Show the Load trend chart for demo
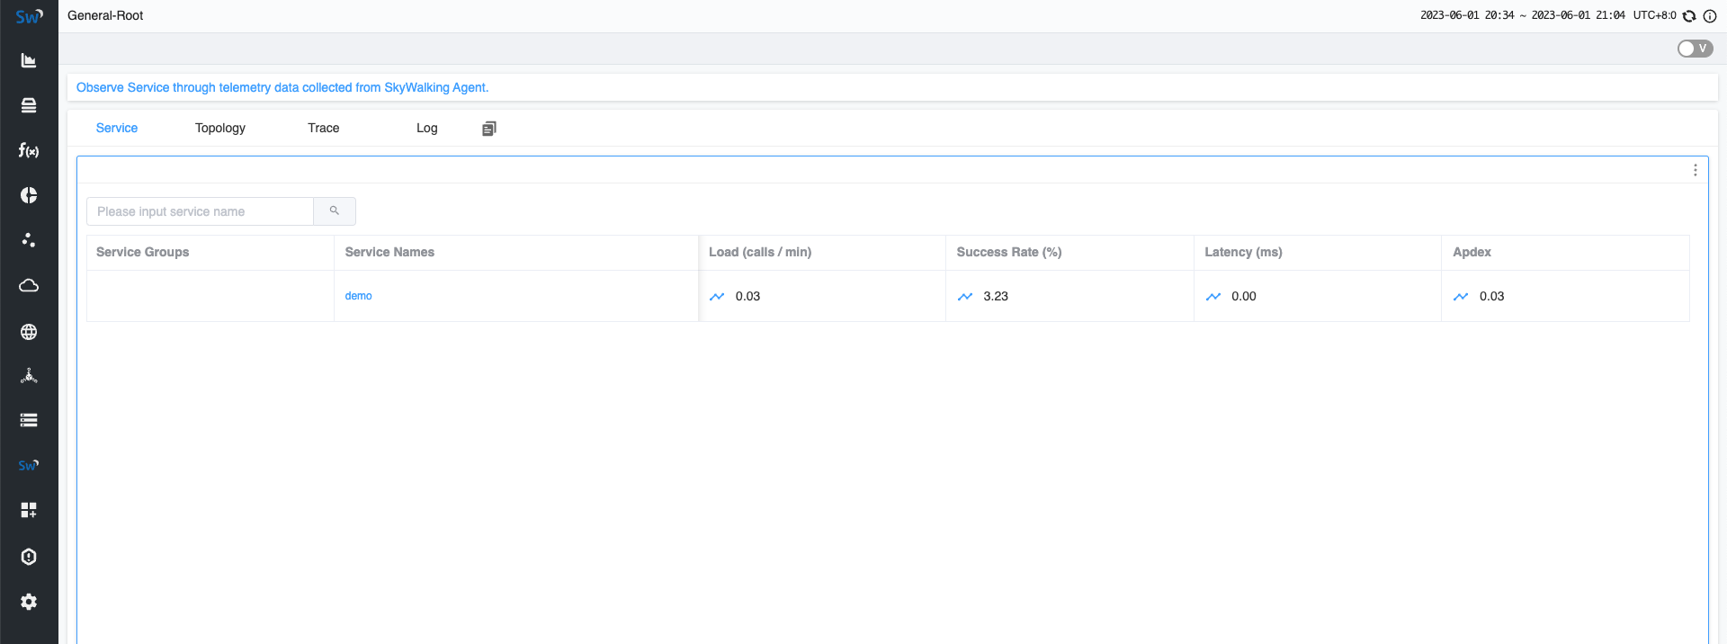1727x644 pixels. click(717, 297)
